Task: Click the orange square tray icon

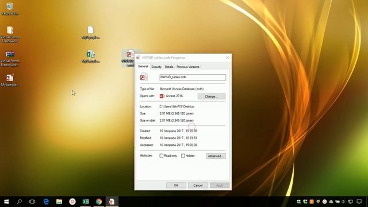Action: coord(312,201)
